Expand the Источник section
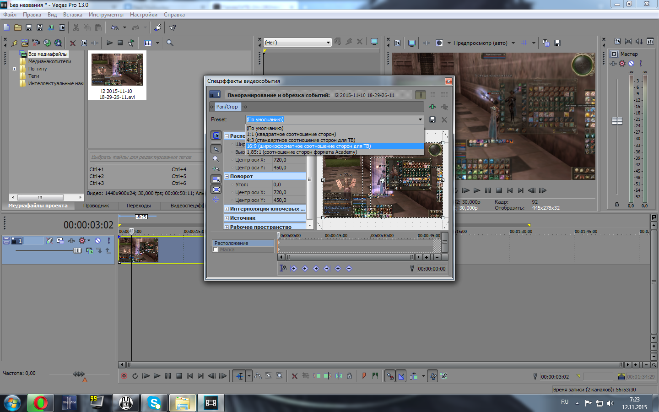659x412 pixels. tap(227, 218)
